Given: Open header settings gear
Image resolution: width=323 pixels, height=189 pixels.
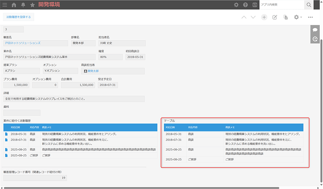Looking at the screenshot, I should click(236, 5).
